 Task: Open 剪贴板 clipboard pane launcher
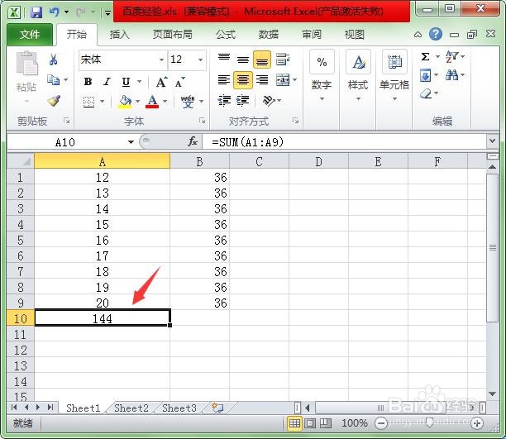[x=67, y=121]
